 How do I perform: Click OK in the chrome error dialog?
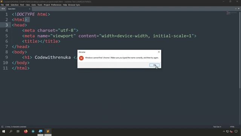coord(154,65)
